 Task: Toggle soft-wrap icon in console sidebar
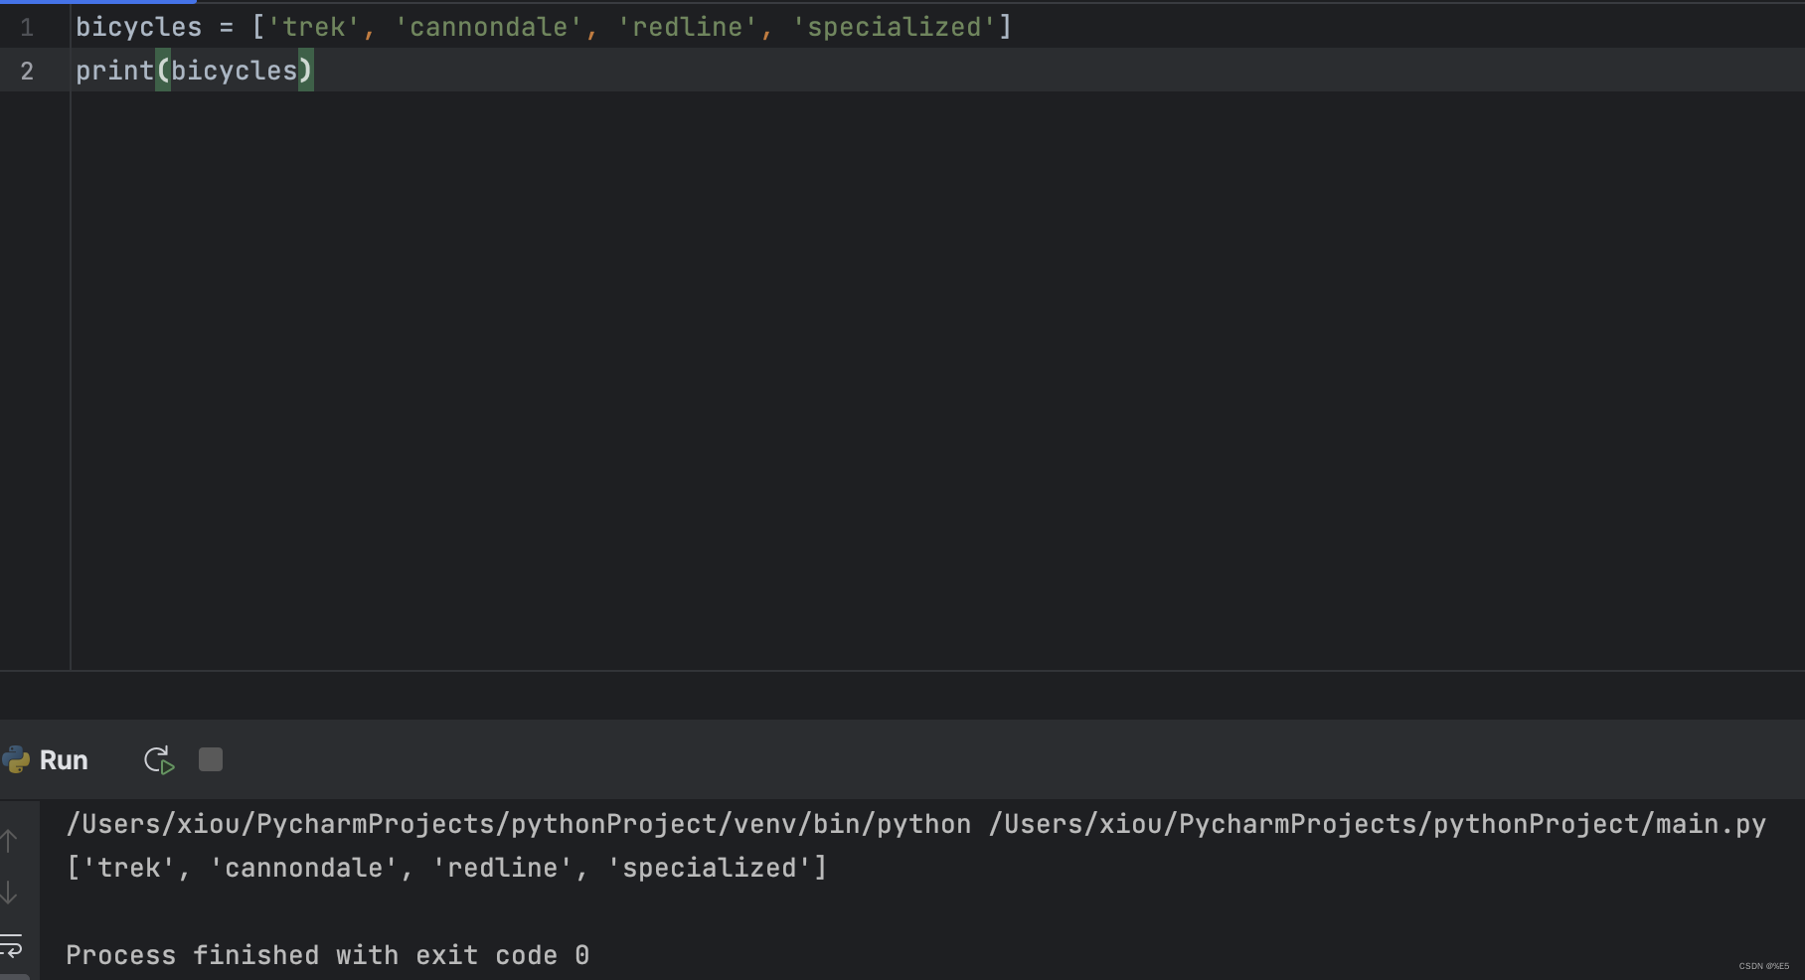point(11,944)
